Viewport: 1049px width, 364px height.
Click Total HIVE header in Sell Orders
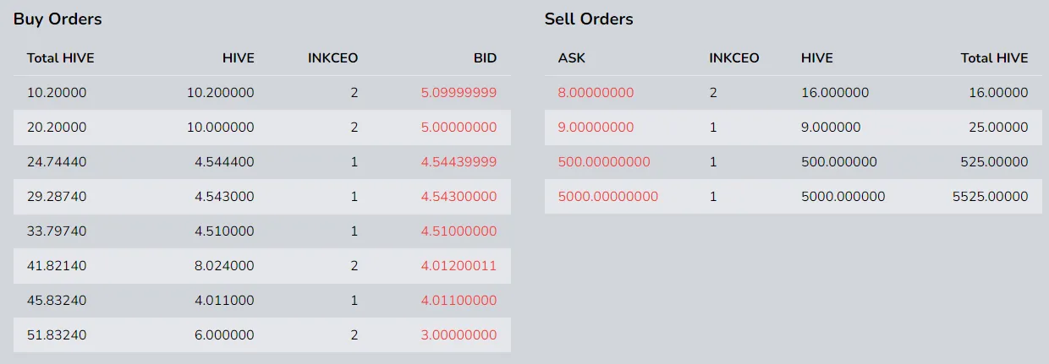pos(995,58)
